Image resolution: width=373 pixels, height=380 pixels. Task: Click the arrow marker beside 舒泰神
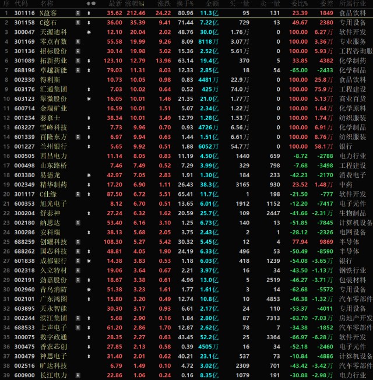tap(89, 213)
